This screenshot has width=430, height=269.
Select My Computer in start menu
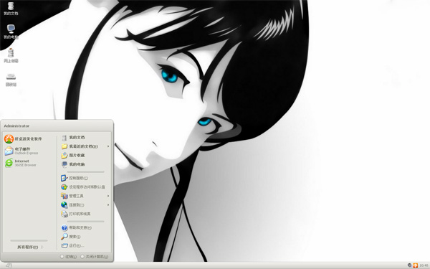tap(72, 164)
